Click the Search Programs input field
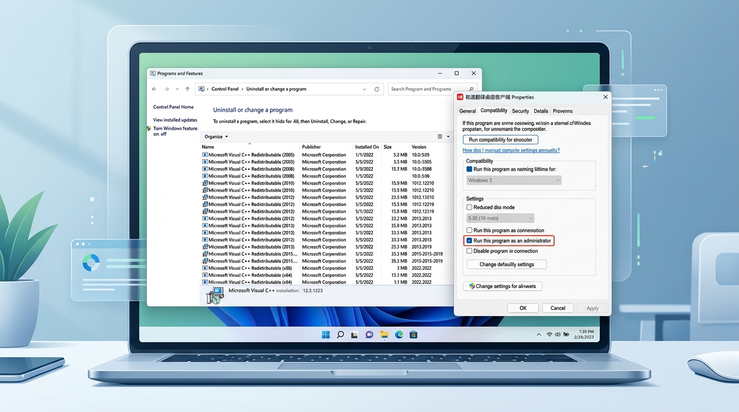The width and height of the screenshot is (739, 412). (427, 89)
